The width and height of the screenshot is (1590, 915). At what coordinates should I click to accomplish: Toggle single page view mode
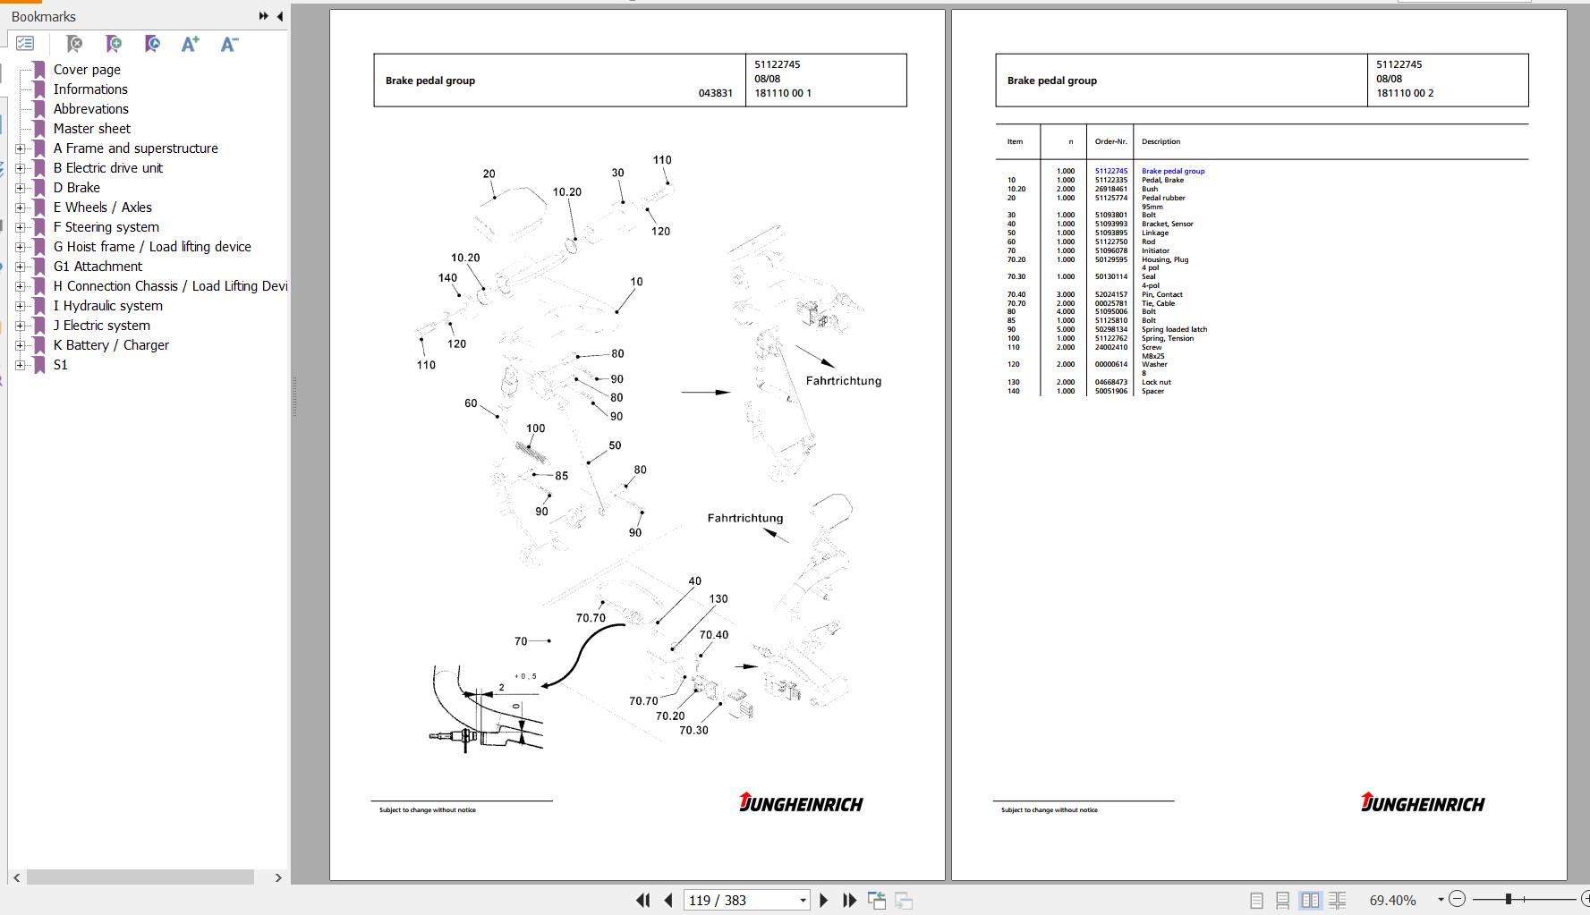click(1256, 901)
